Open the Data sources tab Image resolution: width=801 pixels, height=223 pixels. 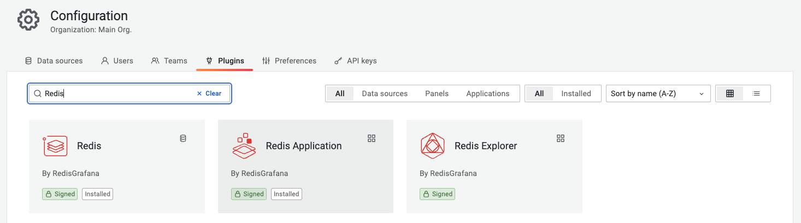click(x=54, y=61)
